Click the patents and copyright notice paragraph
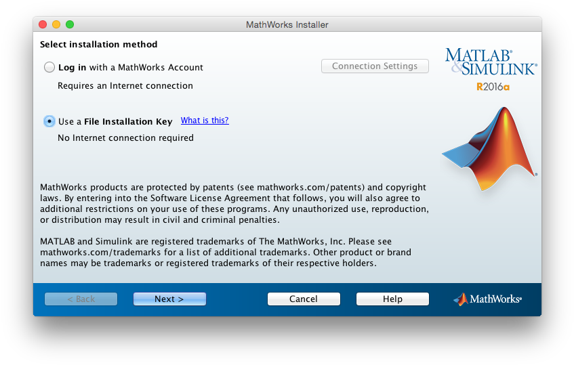 (x=234, y=203)
